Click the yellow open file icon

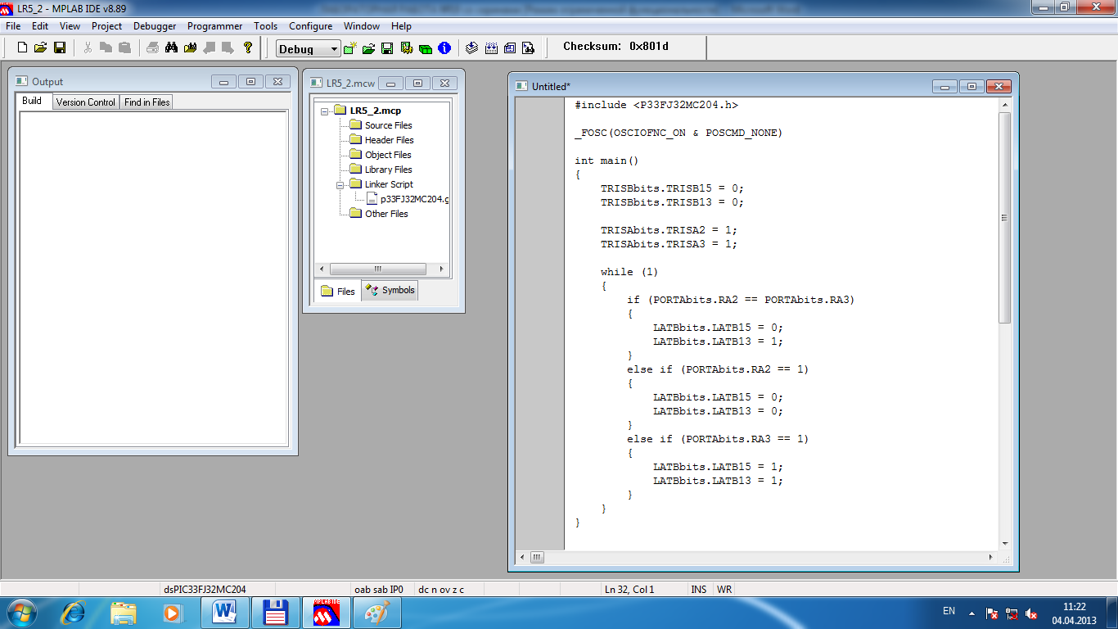coord(41,48)
